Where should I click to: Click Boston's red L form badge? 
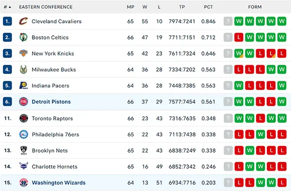pyautogui.click(x=239, y=37)
